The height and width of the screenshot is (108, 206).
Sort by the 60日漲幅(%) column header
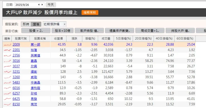point(185,39)
